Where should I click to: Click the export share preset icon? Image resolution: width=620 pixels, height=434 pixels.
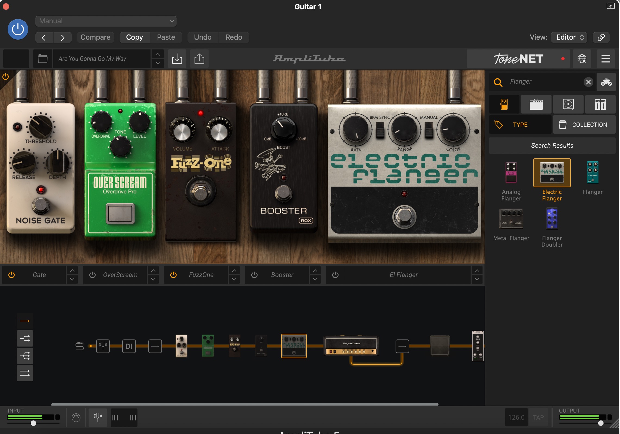(x=199, y=59)
